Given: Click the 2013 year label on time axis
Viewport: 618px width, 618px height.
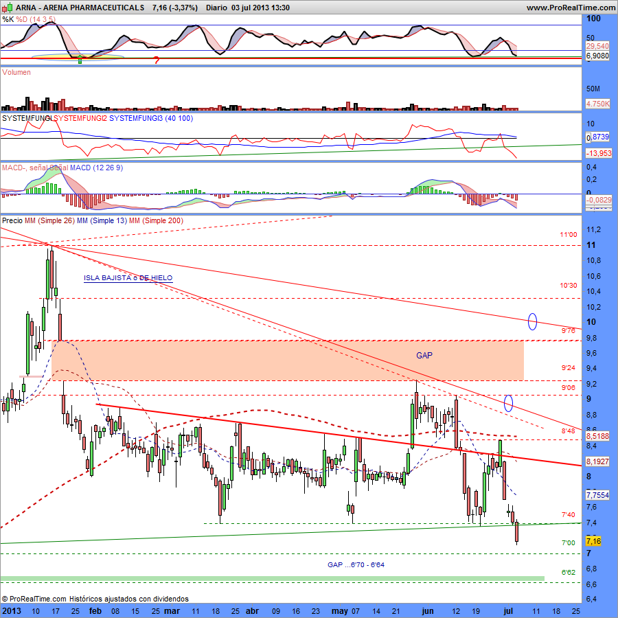Looking at the screenshot, I should click(x=12, y=611).
